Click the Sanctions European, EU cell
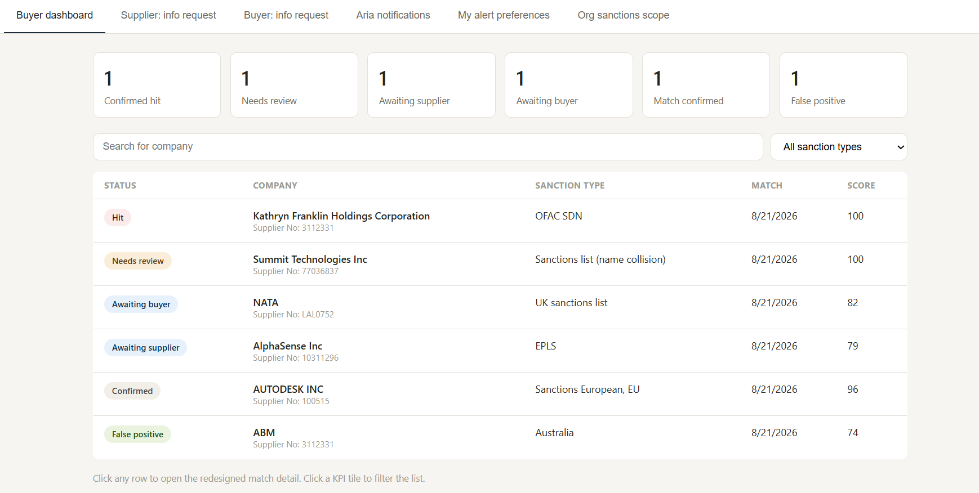Screen dimensions: 979x493 click(588, 389)
